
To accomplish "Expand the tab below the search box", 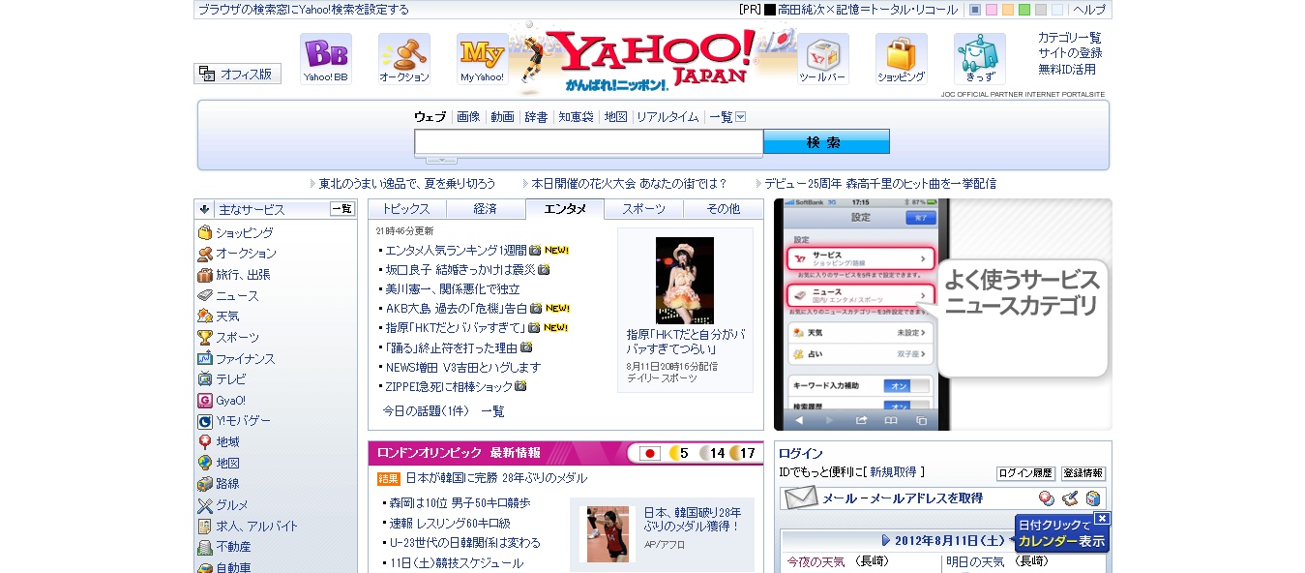I will 441,160.
